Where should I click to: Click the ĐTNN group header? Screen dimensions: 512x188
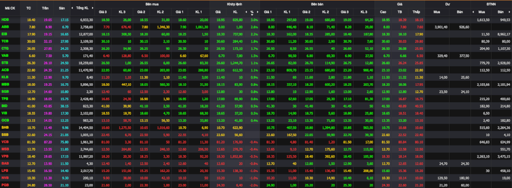(x=491, y=4)
